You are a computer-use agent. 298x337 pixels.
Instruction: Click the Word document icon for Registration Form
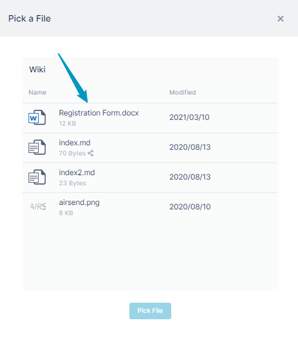coord(37,117)
